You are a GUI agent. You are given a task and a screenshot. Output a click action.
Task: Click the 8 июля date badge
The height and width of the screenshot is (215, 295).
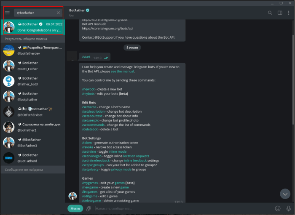pos(132,48)
